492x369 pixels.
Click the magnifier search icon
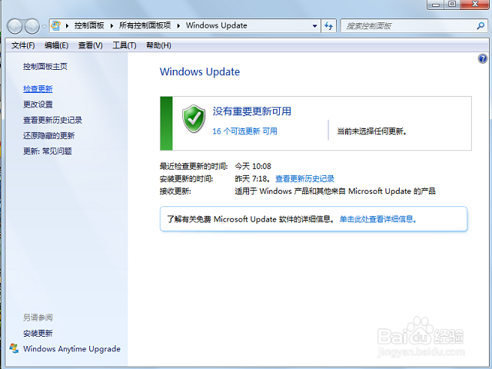pos(480,25)
